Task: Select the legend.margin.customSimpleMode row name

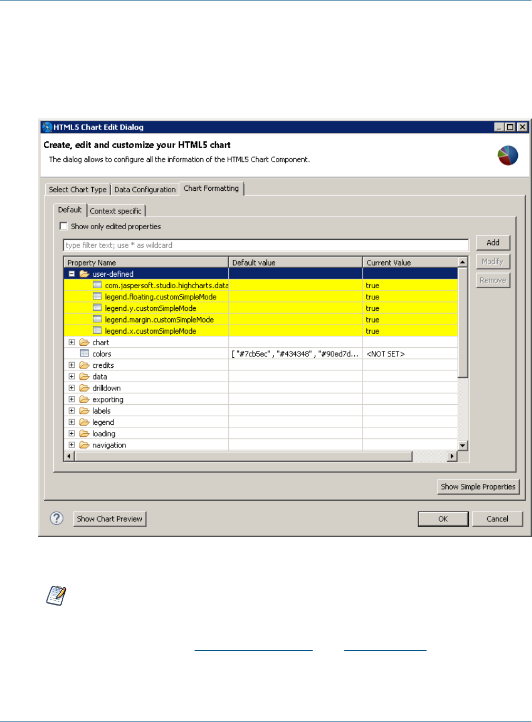Action: tap(159, 319)
